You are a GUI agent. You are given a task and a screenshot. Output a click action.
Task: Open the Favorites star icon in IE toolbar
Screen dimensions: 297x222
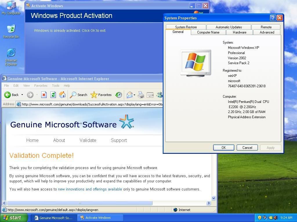94,95
